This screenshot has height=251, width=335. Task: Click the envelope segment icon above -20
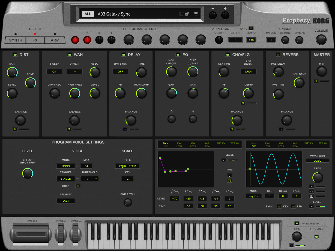[x=189, y=192]
